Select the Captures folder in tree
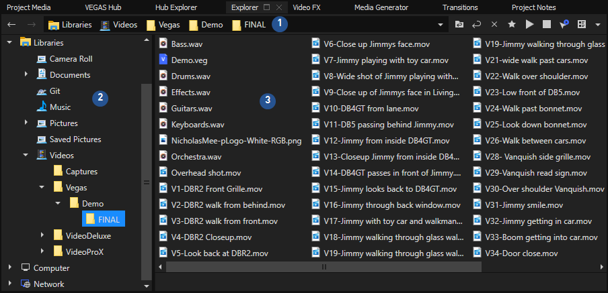608x293 pixels. (x=81, y=171)
